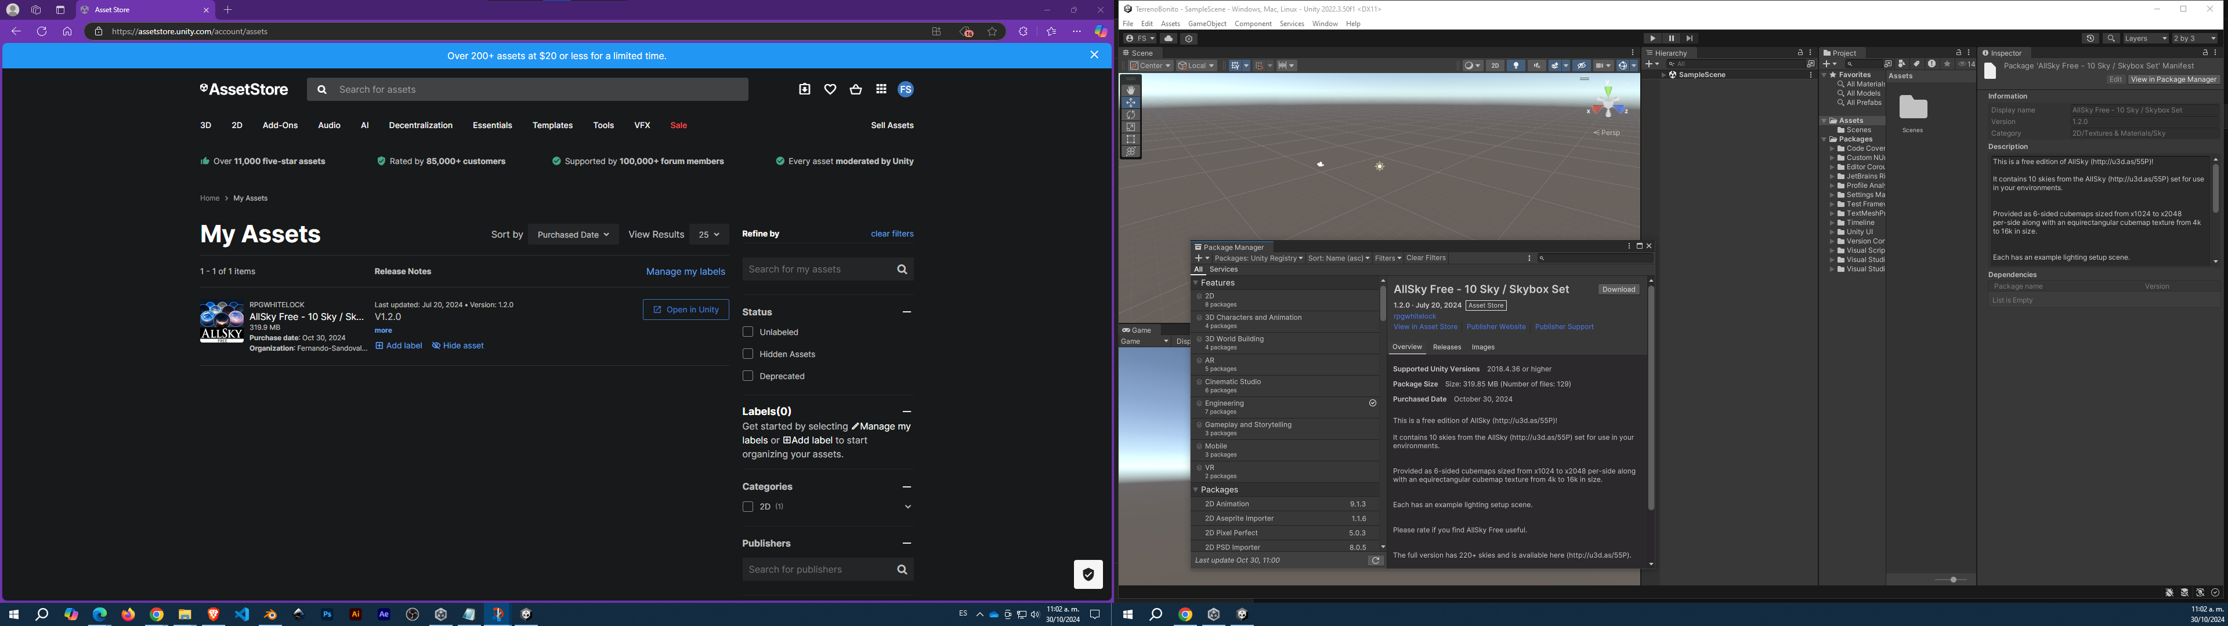Lock the Inspector panel padlock icon
The width and height of the screenshot is (2228, 626).
2205,53
